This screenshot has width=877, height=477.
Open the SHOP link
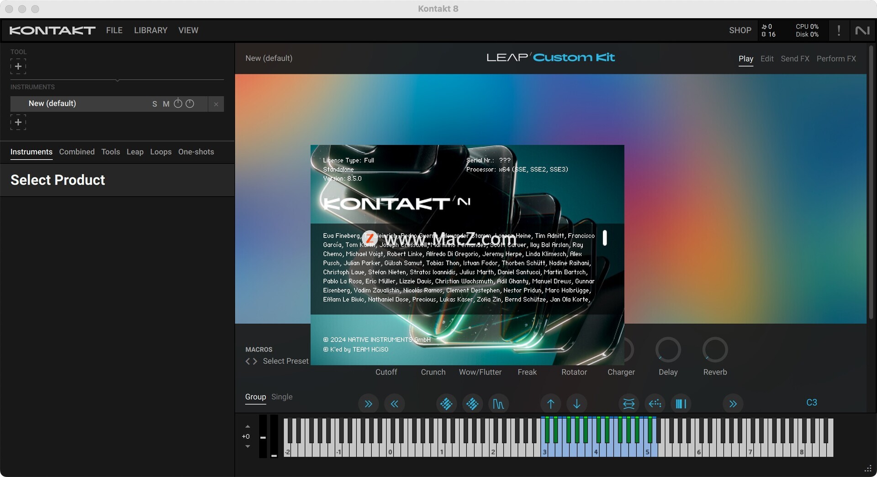[740, 30]
